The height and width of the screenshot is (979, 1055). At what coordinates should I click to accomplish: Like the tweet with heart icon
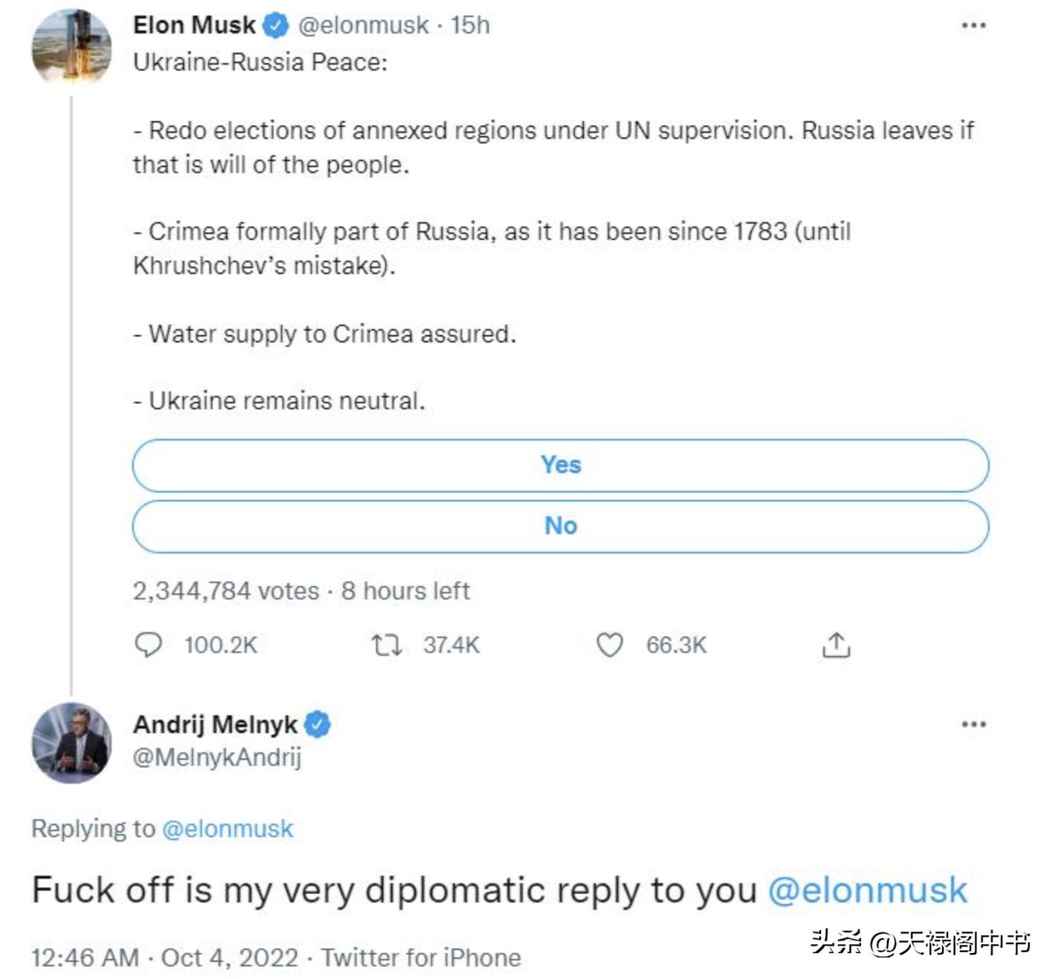(x=609, y=645)
